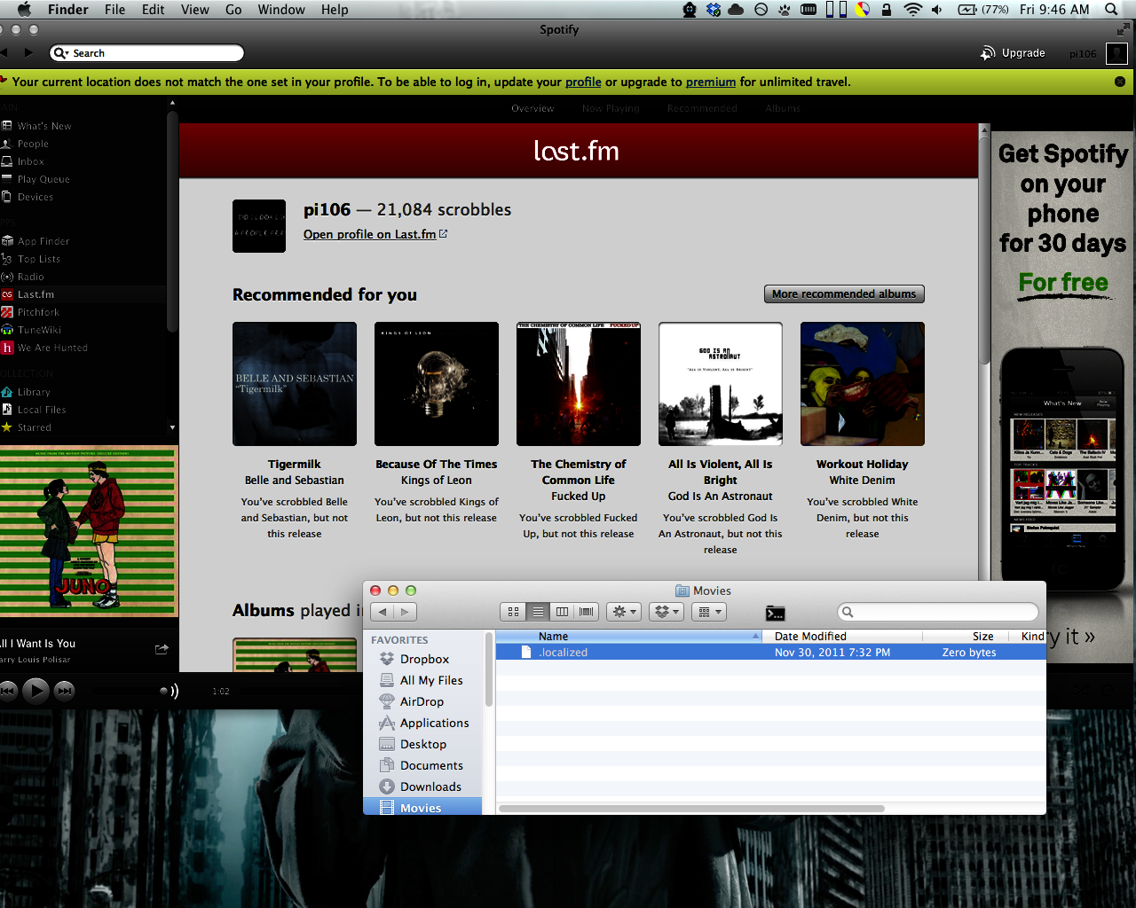Open Terminal from the Finder toolbar
The image size is (1136, 908).
click(775, 613)
